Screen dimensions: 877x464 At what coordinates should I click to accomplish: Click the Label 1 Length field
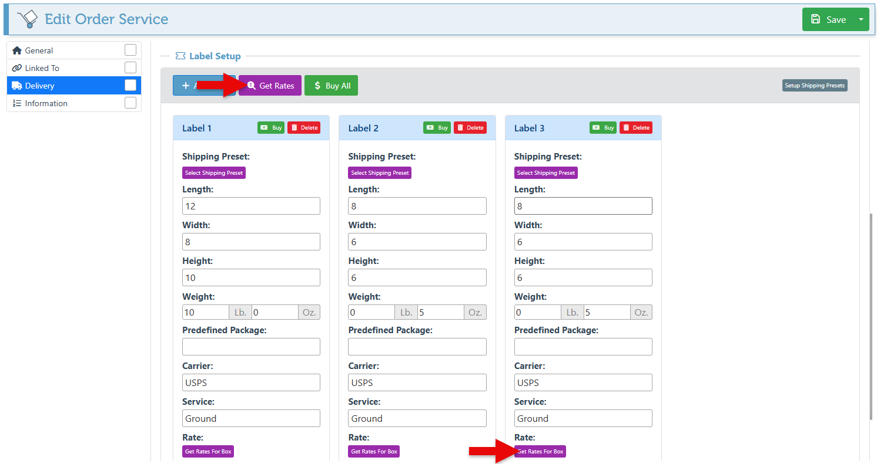251,206
